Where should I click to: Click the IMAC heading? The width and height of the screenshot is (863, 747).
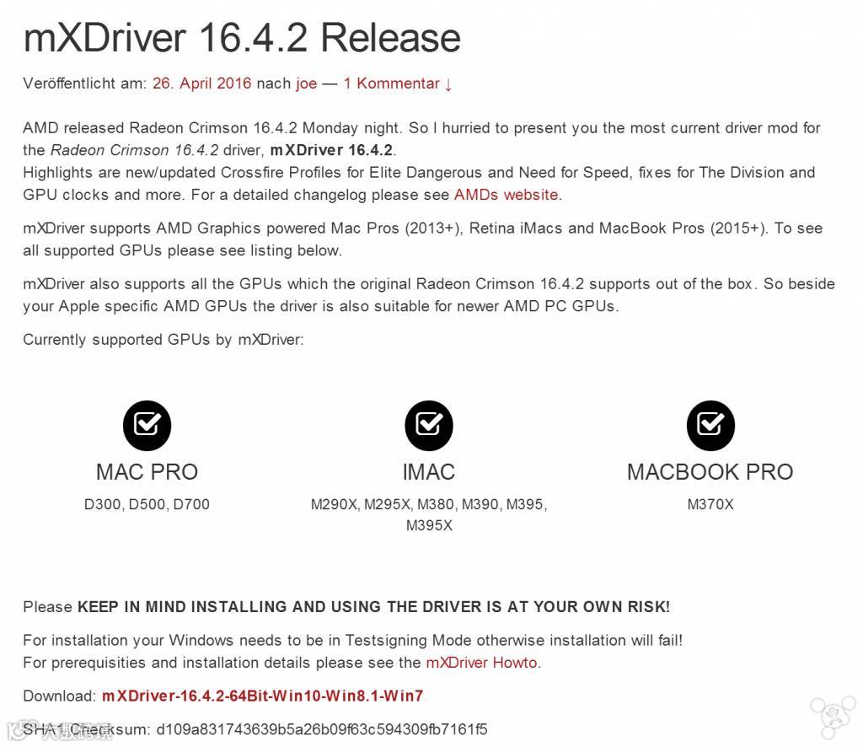429,472
